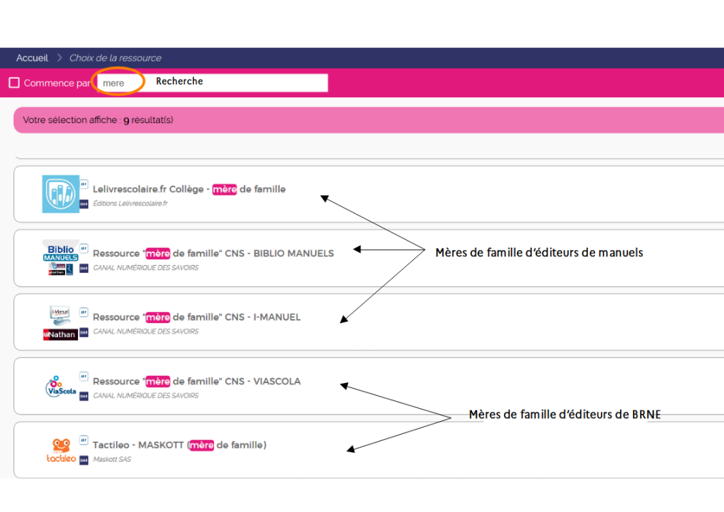
Task: Click the GAR badge on Tactileo row
Action: coord(84,460)
